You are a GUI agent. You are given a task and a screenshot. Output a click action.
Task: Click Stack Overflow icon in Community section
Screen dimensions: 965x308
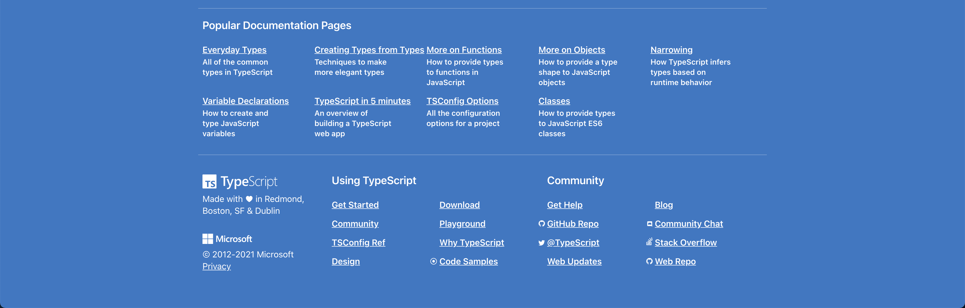[x=649, y=242]
